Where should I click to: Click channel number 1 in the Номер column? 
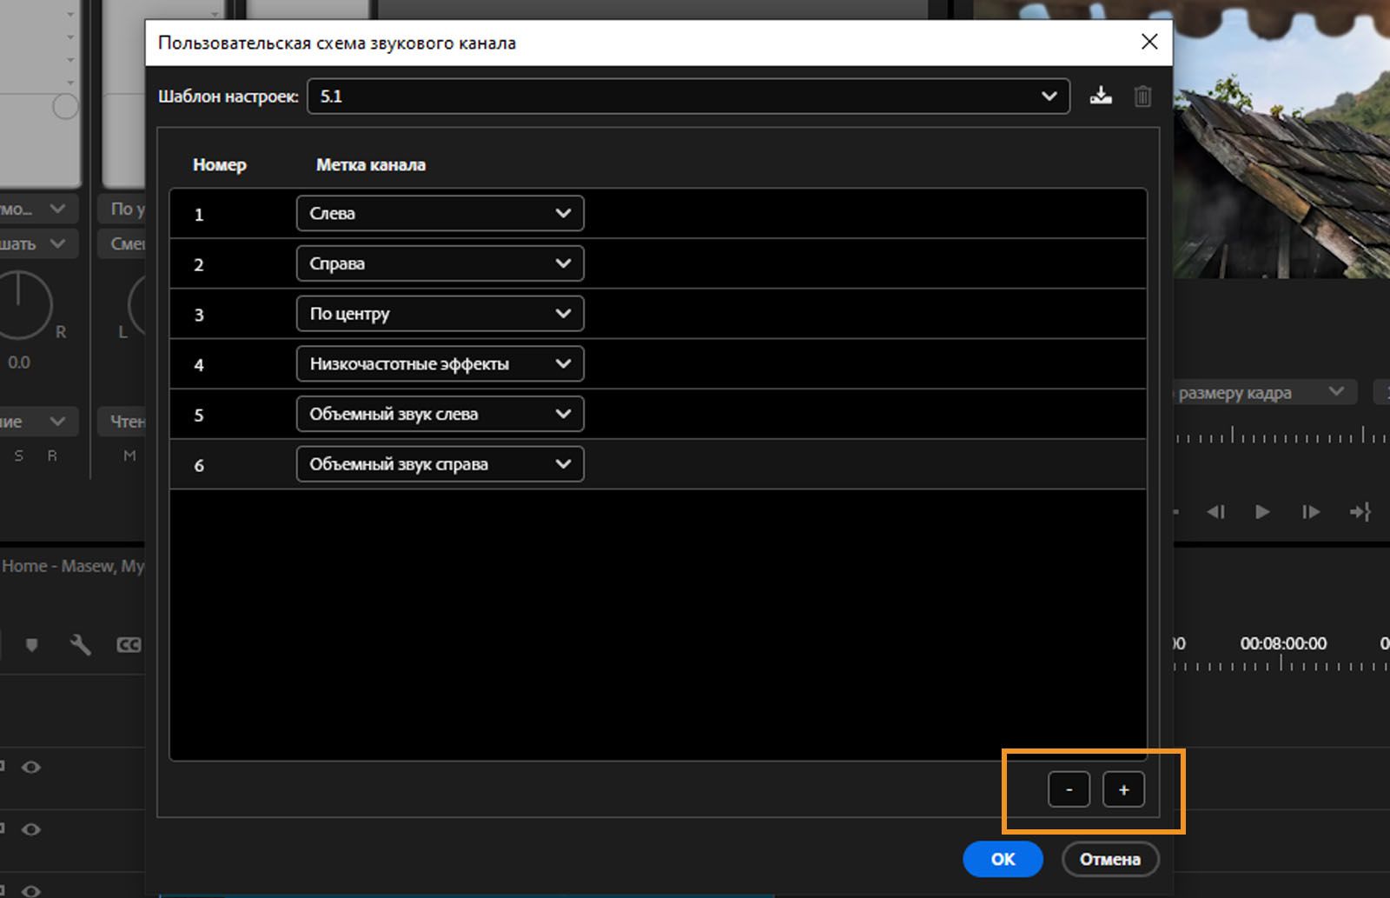(x=199, y=215)
